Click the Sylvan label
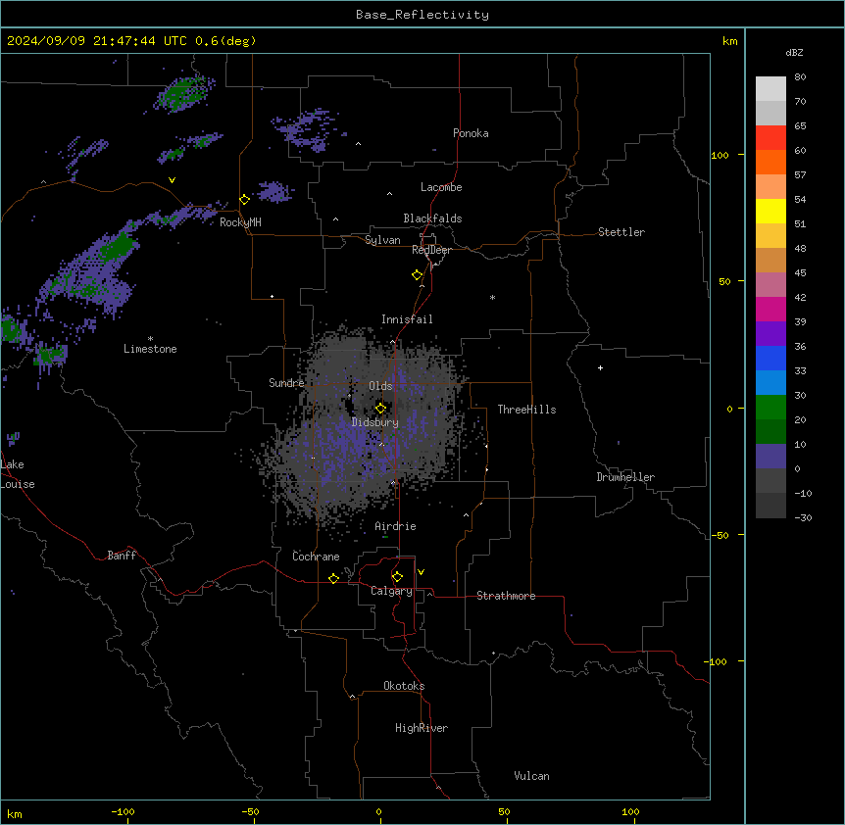 (x=382, y=240)
